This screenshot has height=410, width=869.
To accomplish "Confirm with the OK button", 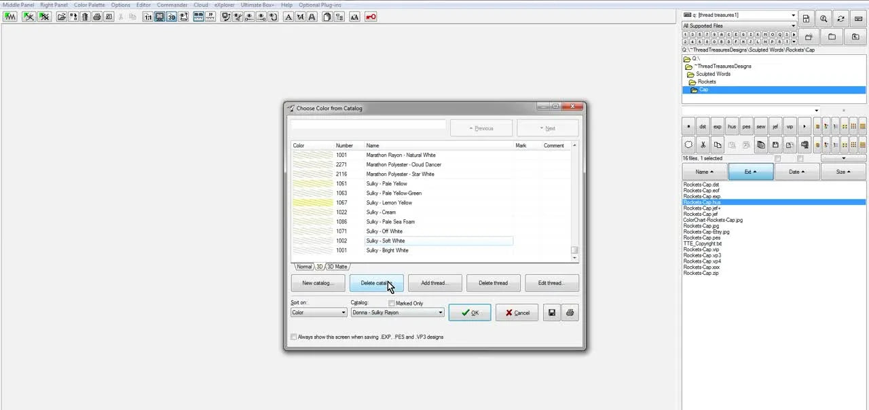I will pos(470,313).
